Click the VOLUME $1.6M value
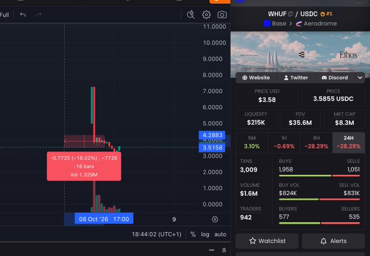 [x=249, y=193]
